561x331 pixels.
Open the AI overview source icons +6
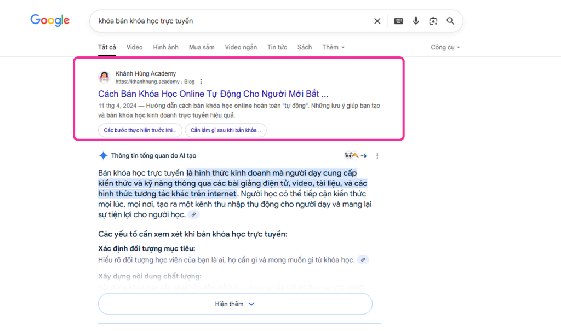355,155
